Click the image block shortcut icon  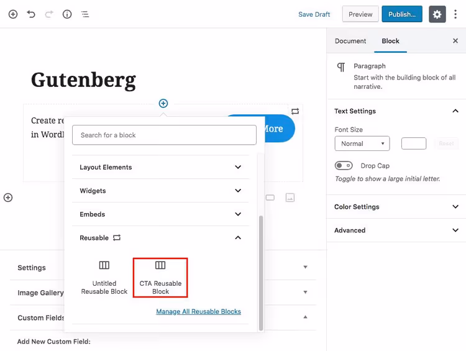click(x=290, y=198)
